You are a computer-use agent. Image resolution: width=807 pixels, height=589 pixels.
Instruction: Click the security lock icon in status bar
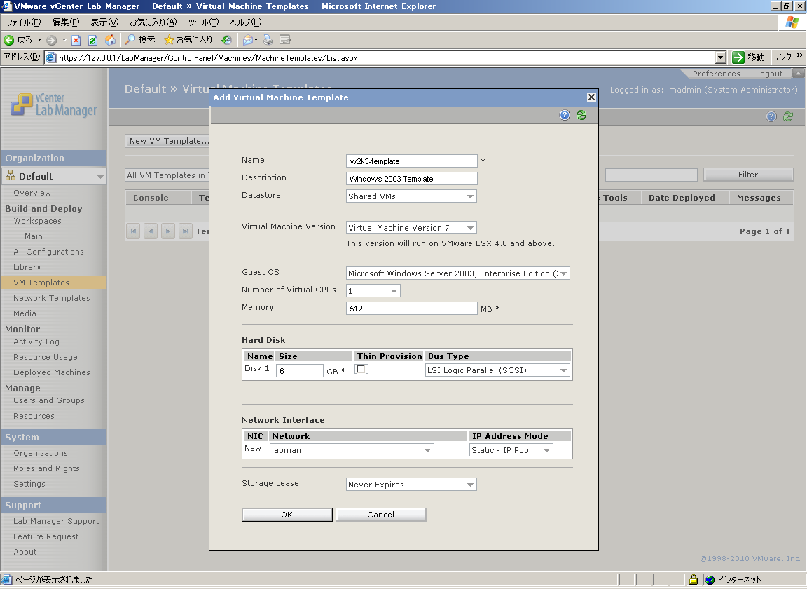tap(694, 580)
